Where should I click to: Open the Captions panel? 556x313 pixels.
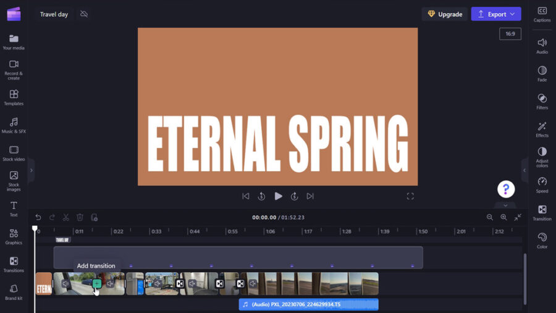542,14
